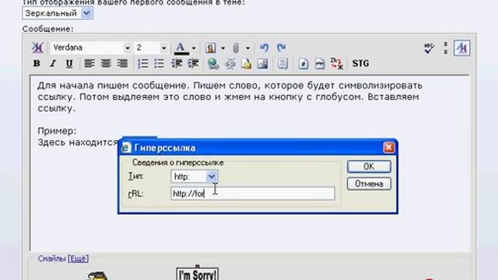Switch the editor mode with the A/A icon
This screenshot has width=498, height=280.
tap(461, 48)
